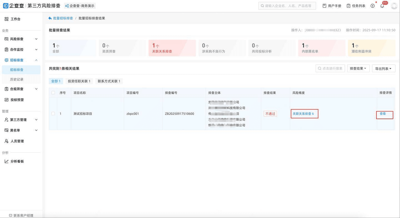This screenshot has height=218, width=400.
Task: Focus the 请输入企业名 search box
Action: 287,6
